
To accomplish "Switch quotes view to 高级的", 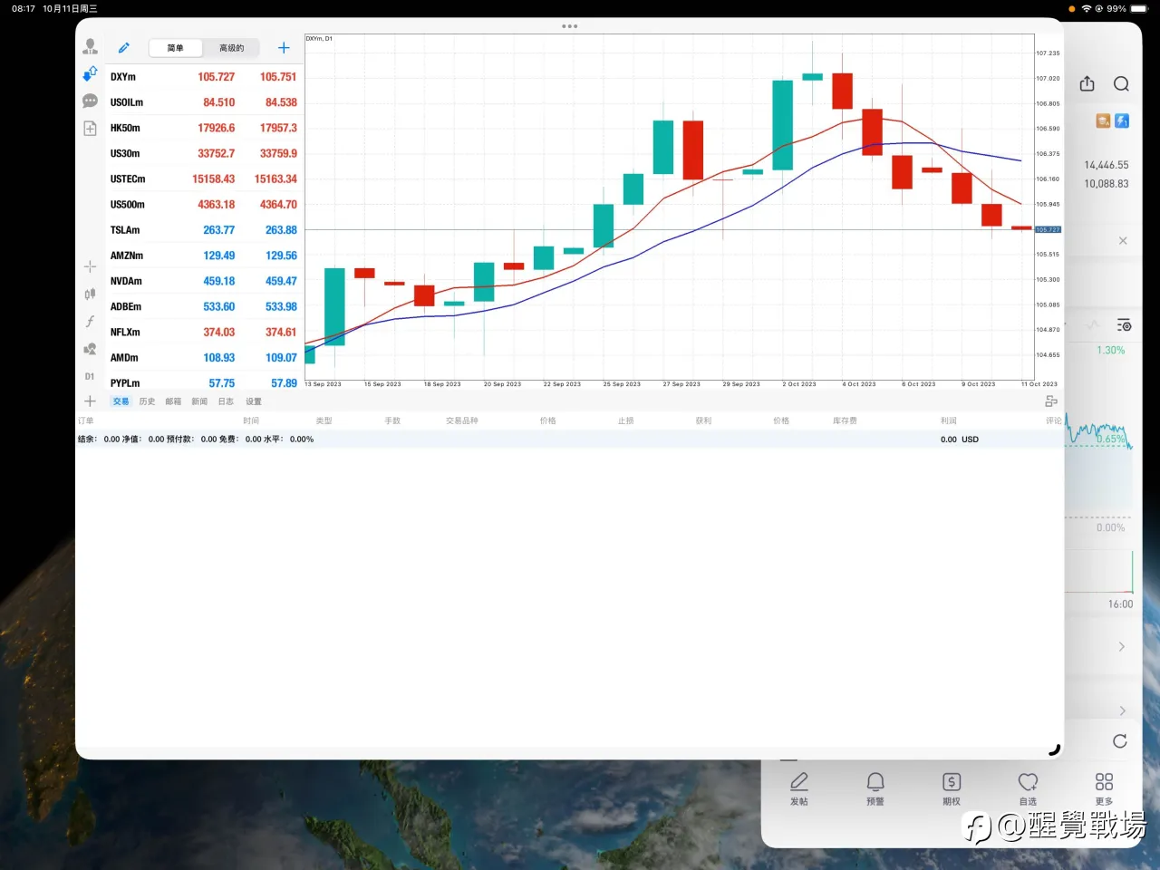I will [x=232, y=48].
